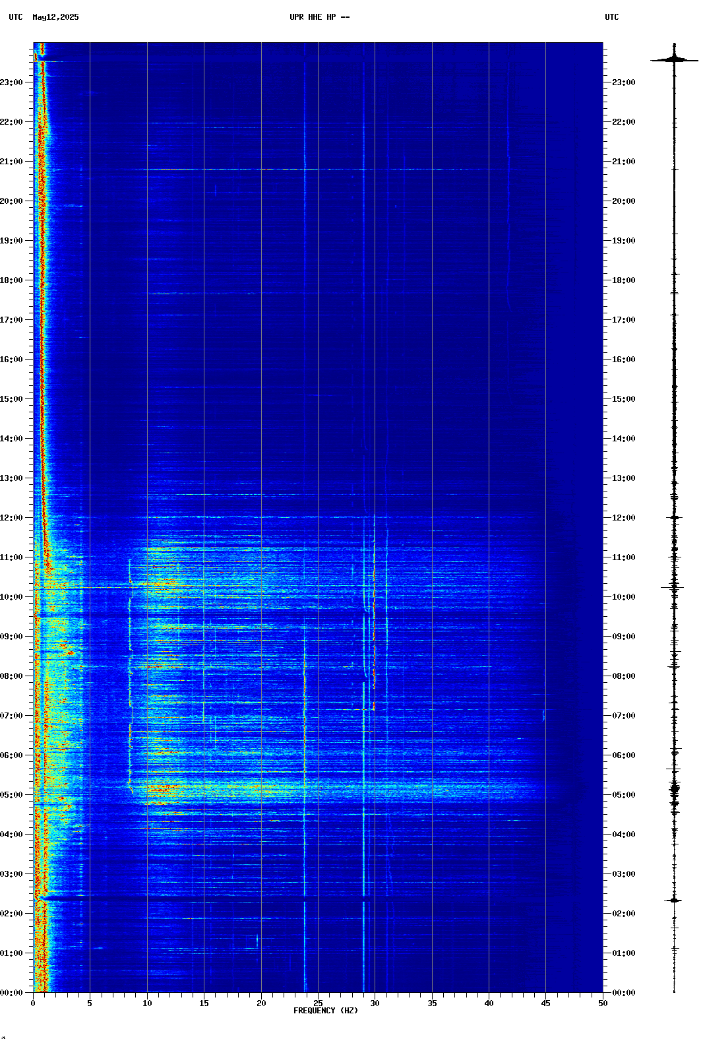Click the 00:00 label on left axis
The height and width of the screenshot is (1045, 703).
tap(11, 993)
